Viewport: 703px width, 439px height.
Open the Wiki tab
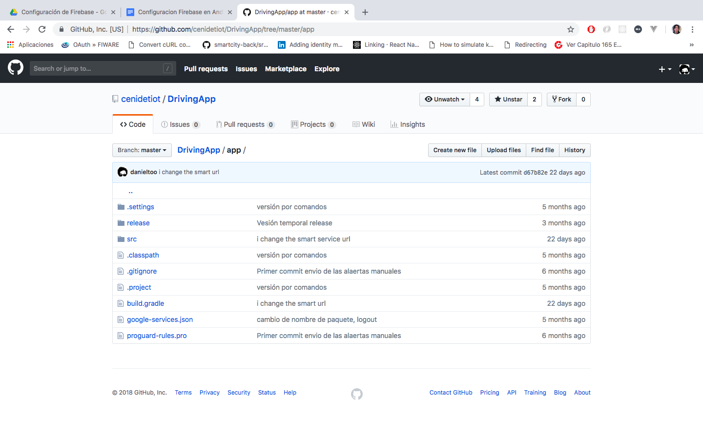click(x=364, y=124)
